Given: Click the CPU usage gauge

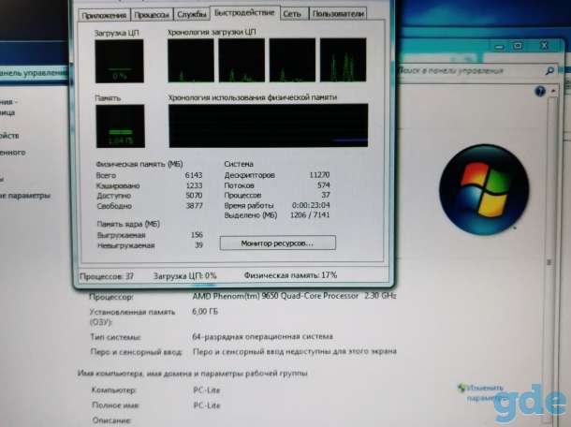Looking at the screenshot, I should pos(120,61).
